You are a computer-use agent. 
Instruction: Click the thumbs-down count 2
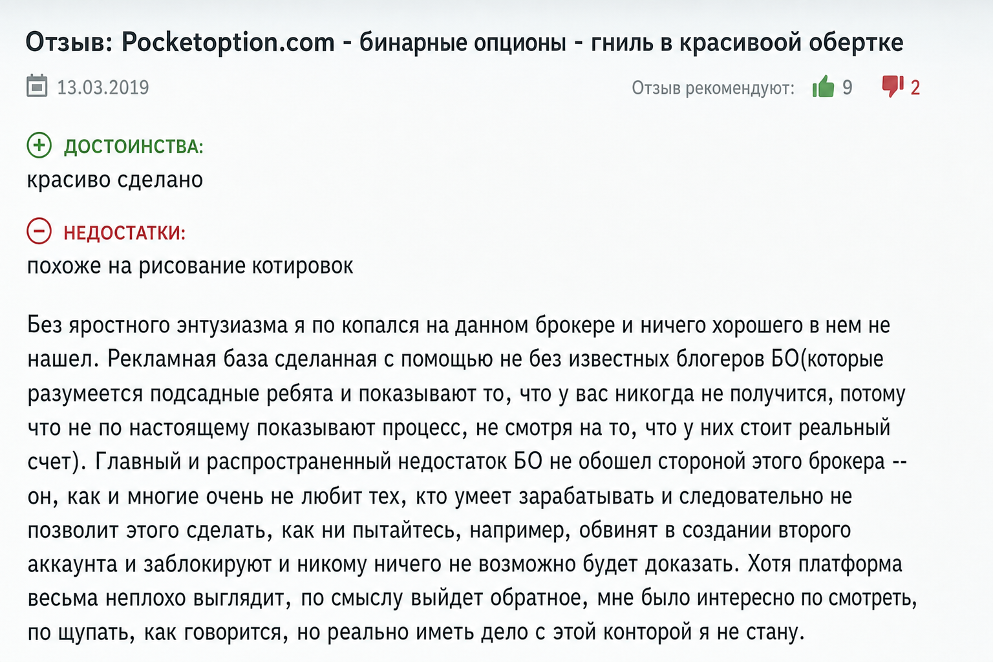[x=915, y=87]
